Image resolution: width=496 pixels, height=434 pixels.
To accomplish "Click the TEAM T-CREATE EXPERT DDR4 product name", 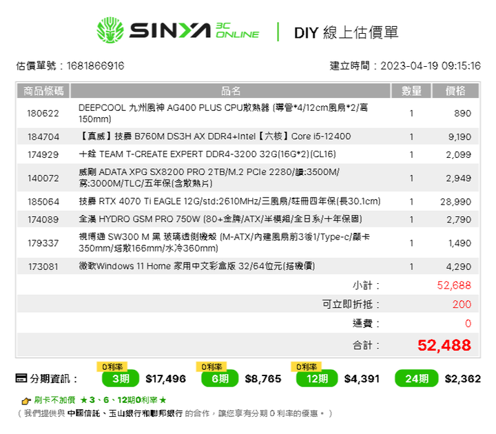I will point(207,154).
